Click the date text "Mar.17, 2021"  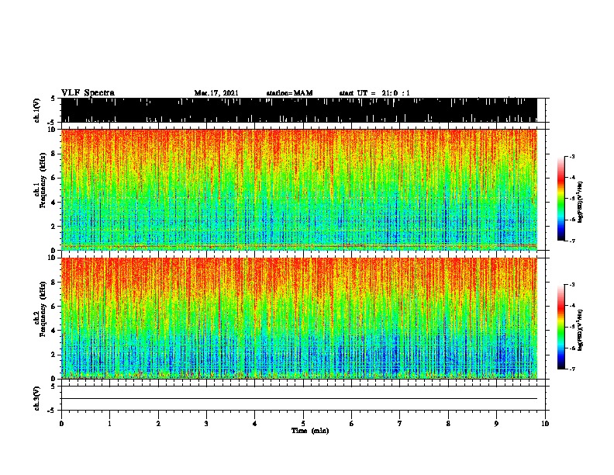click(x=216, y=93)
